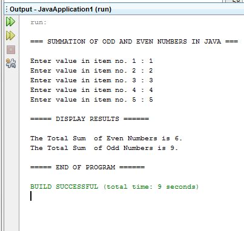The image size is (244, 231).
Task: Click the DISPLAY RESULTS separator line
Action: [90, 119]
